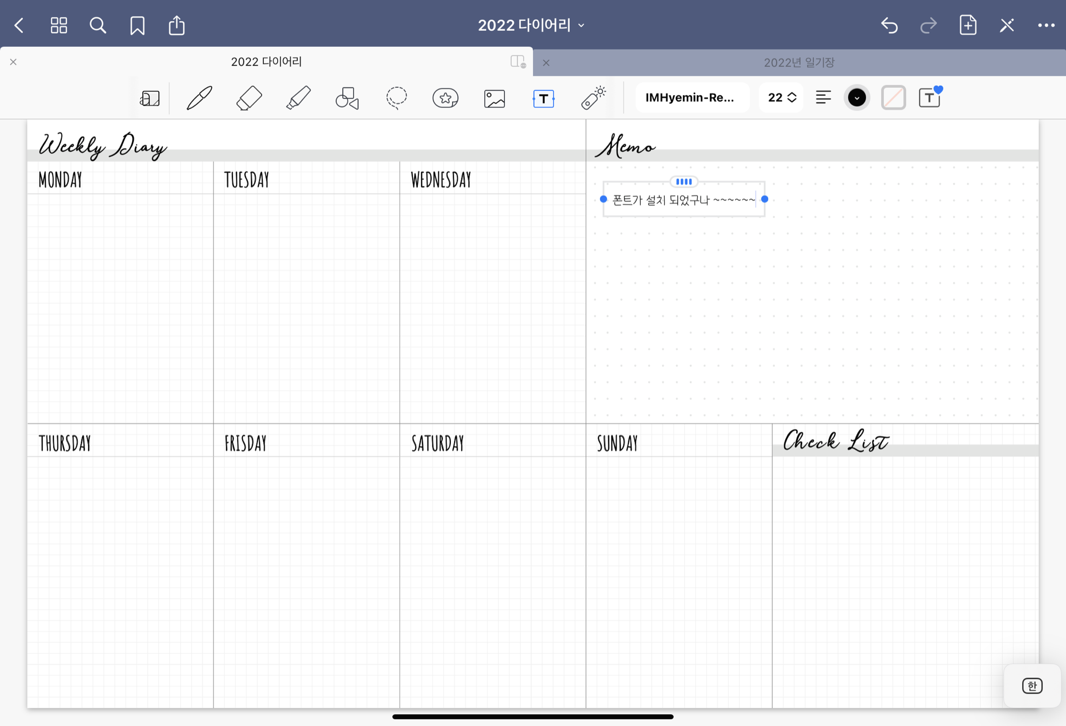
Task: Open search with the magnifier icon
Action: pos(98,25)
